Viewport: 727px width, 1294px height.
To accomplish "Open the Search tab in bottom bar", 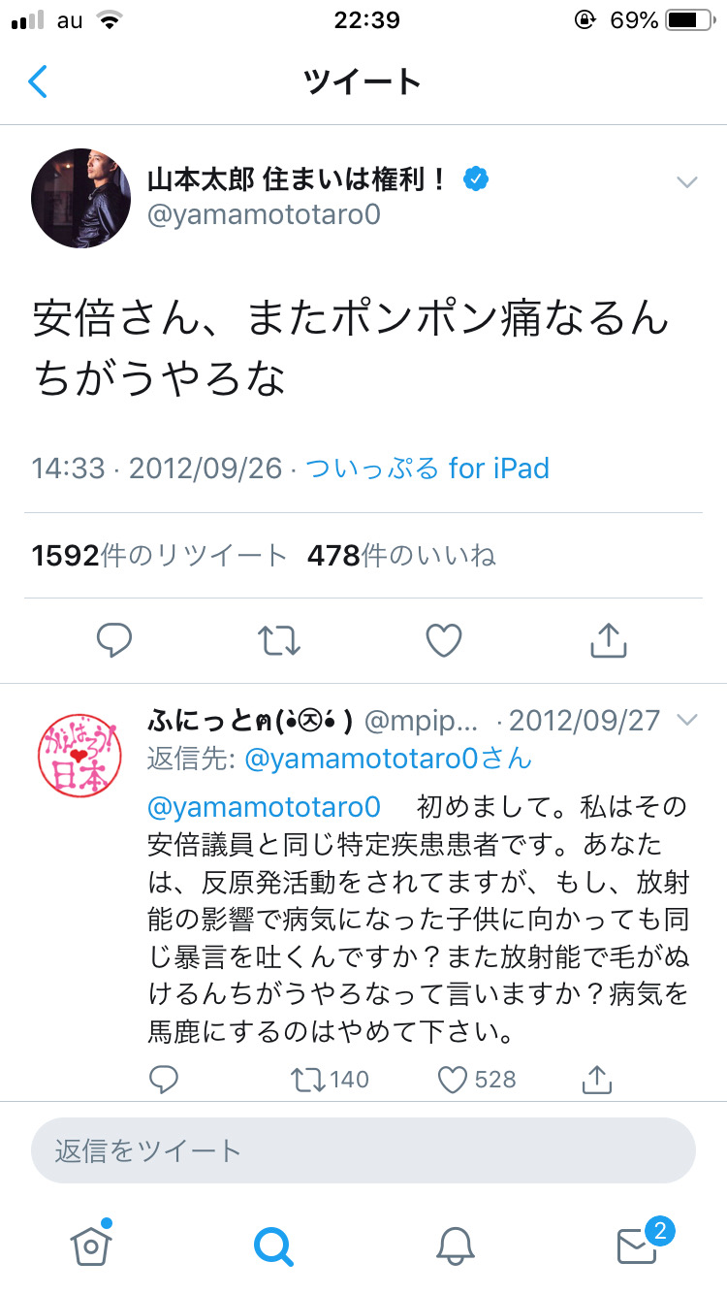I will pyautogui.click(x=272, y=1245).
